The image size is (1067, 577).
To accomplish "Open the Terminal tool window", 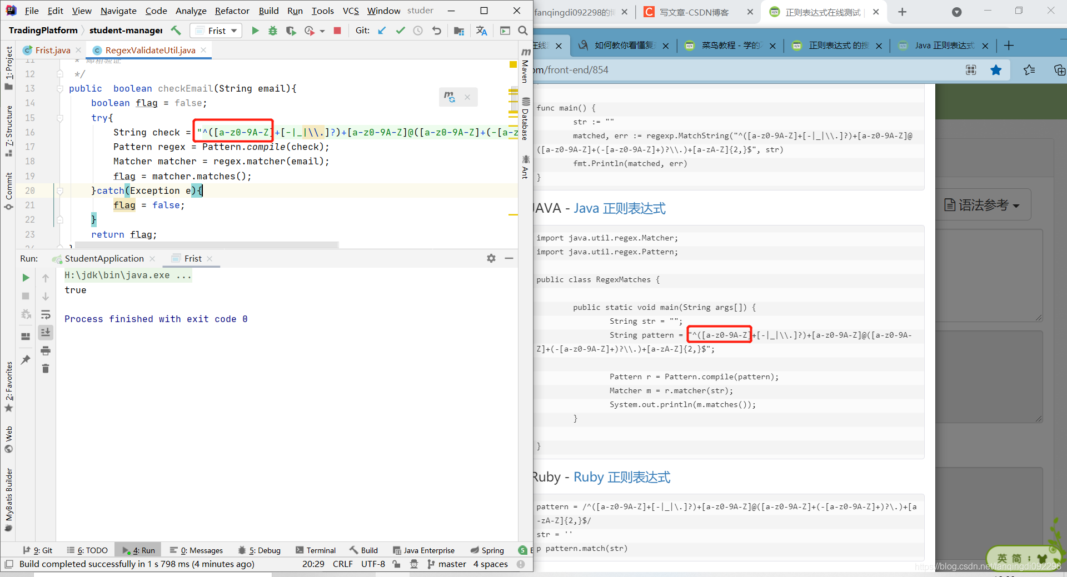I will click(316, 550).
